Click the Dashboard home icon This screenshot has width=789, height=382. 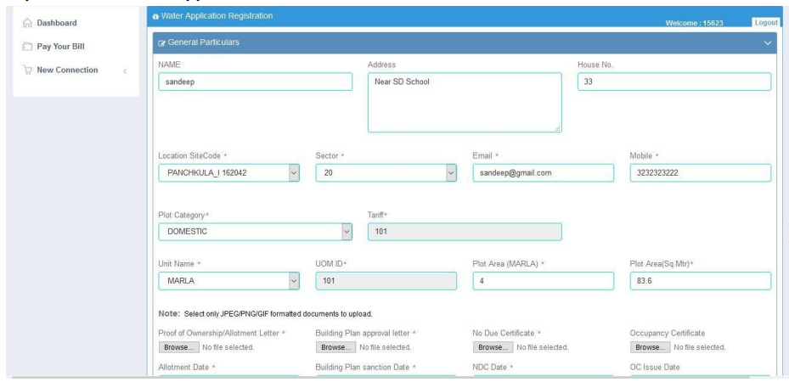[27, 22]
